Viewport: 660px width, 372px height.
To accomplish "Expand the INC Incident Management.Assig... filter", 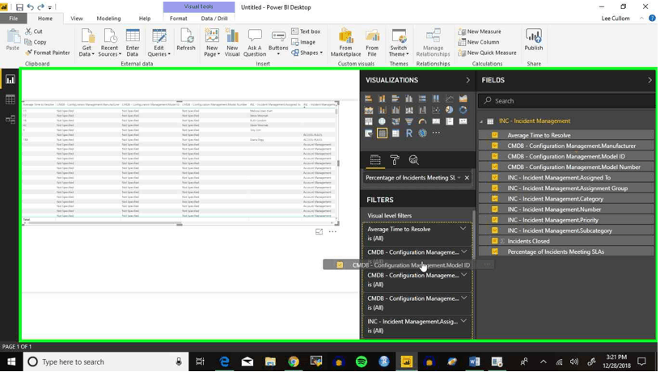I will tap(463, 321).
